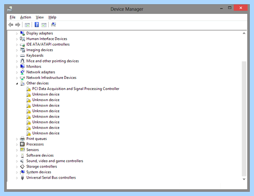Close the Device Manager window

[241, 8]
